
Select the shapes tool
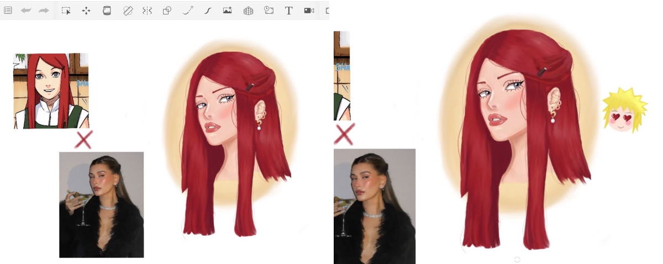tap(167, 10)
